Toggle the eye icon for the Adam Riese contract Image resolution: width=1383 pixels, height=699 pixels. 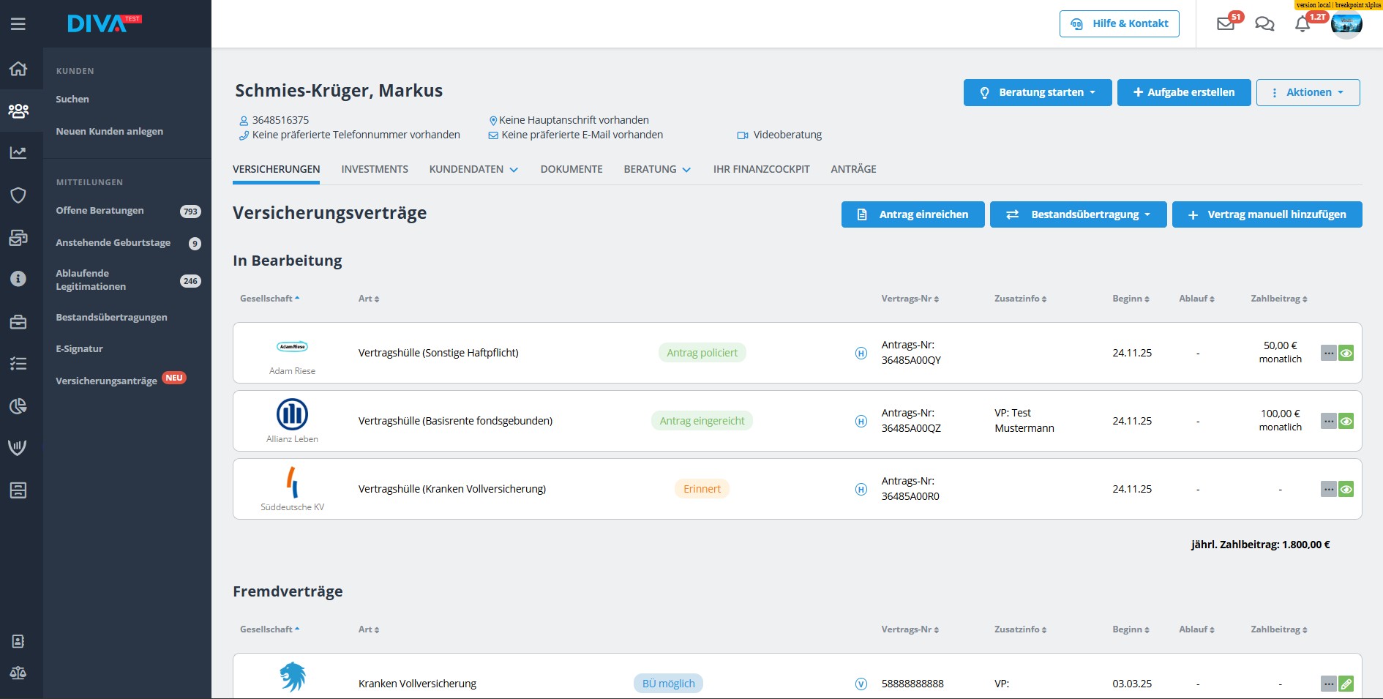point(1346,354)
